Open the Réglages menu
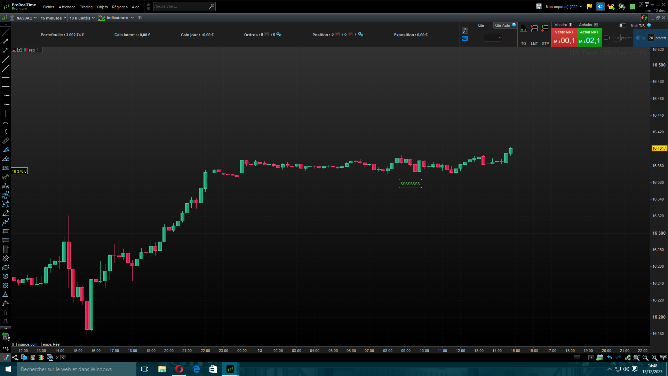 point(120,7)
